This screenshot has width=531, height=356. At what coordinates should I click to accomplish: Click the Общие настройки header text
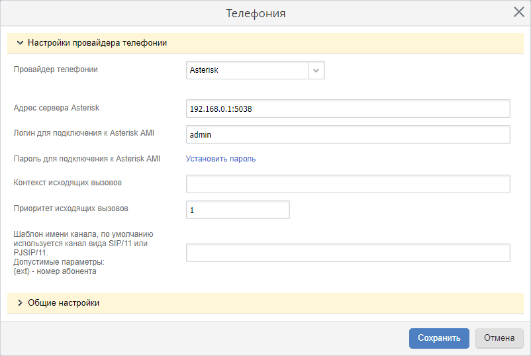coord(64,303)
